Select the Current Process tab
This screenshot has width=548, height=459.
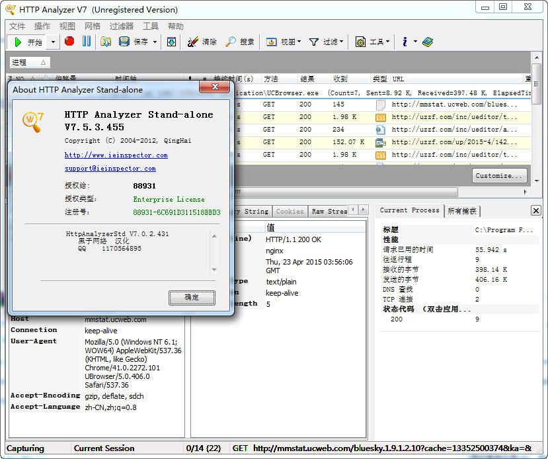click(x=410, y=210)
